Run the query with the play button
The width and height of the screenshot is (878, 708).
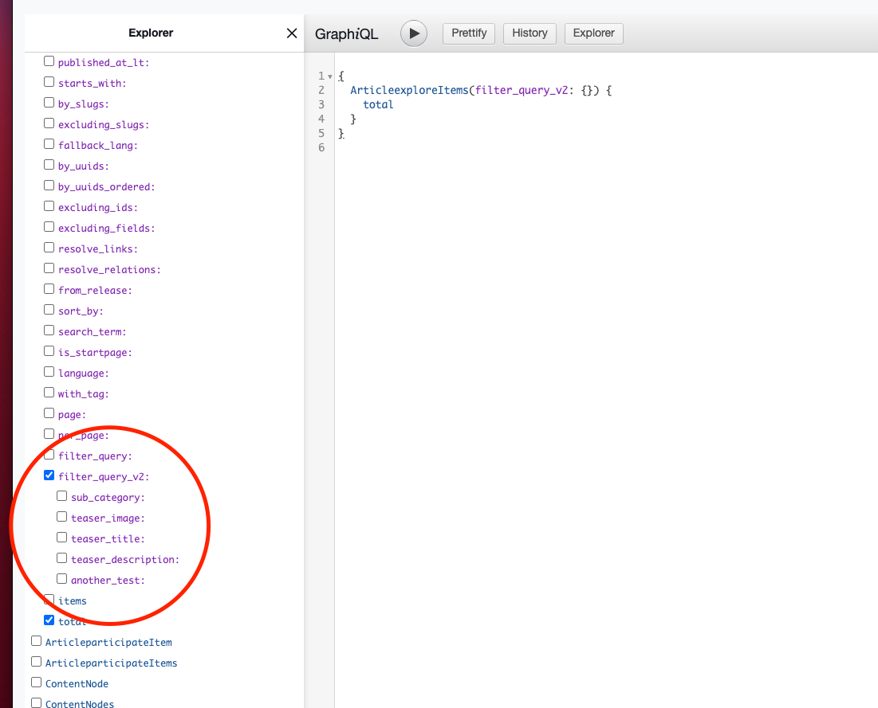pyautogui.click(x=413, y=33)
